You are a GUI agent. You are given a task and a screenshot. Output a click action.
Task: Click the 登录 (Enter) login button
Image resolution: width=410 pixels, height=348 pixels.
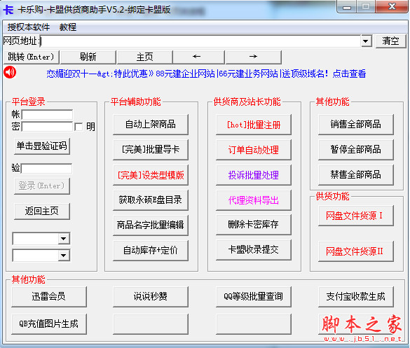[42, 186]
